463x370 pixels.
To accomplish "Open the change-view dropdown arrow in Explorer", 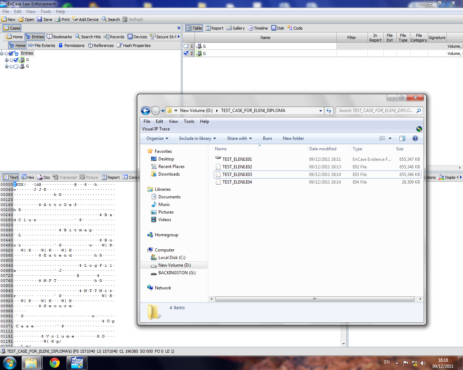I will (x=390, y=138).
